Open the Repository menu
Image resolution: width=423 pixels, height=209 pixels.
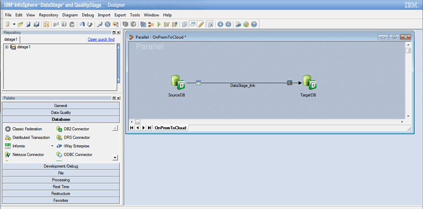pos(48,15)
